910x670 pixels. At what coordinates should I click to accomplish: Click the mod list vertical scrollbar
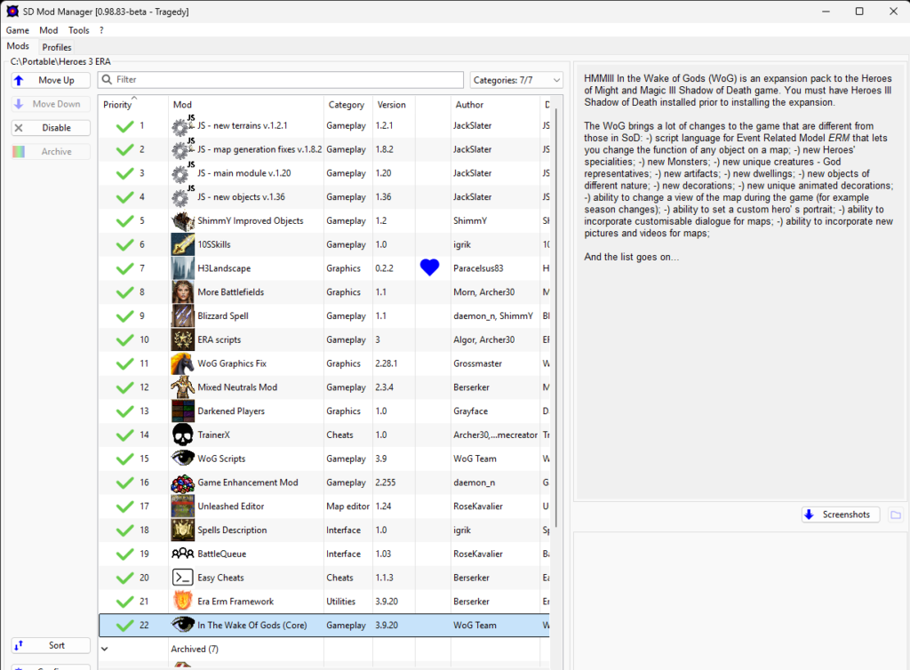[x=556, y=319]
